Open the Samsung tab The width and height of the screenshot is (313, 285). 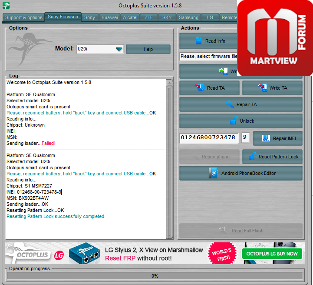pos(188,17)
